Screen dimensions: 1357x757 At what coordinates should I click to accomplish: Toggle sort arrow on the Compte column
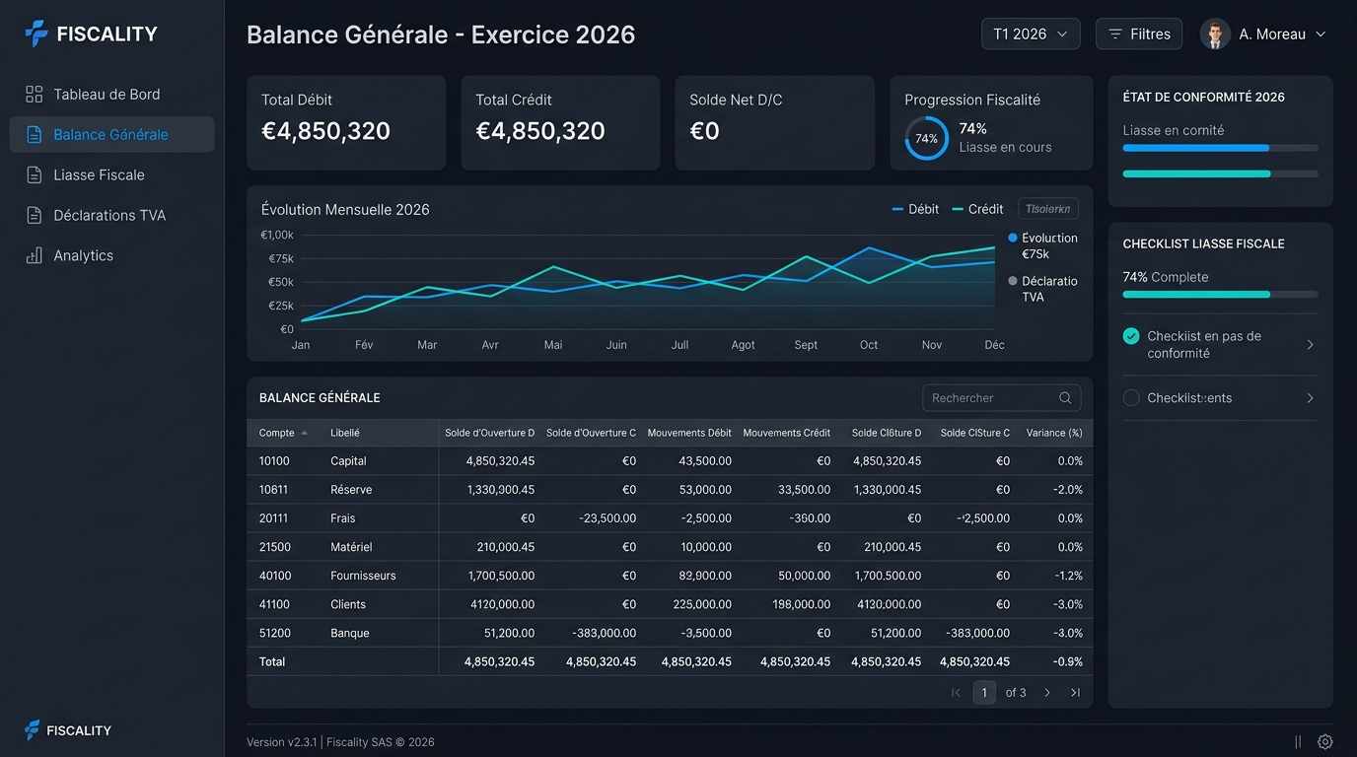coord(304,433)
